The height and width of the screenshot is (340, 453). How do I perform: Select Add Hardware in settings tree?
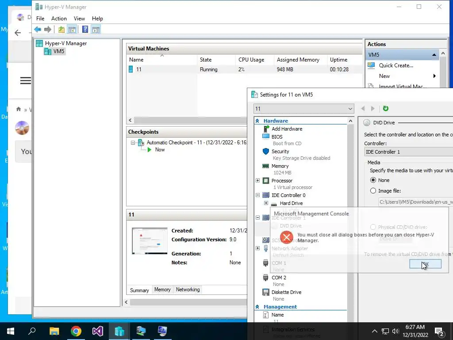[x=287, y=129]
